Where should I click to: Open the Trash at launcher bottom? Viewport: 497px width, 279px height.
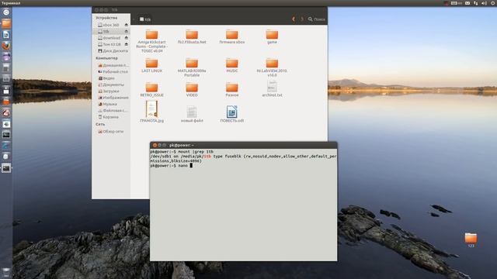(6, 272)
